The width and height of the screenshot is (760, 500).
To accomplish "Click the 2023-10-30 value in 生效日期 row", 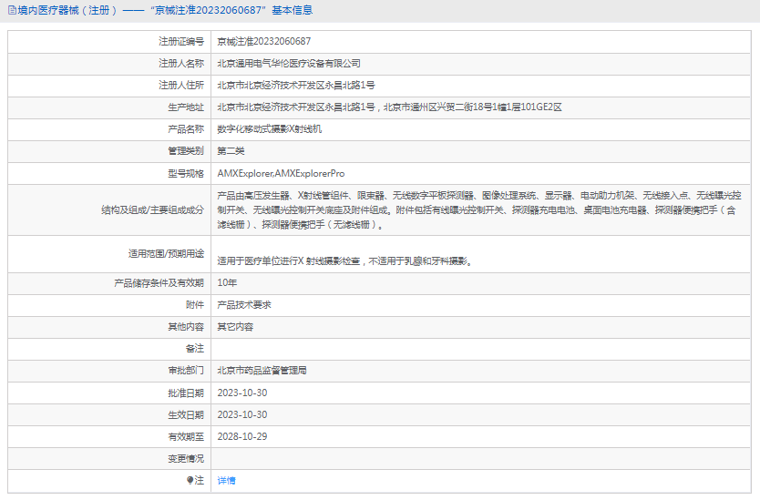I will (x=241, y=414).
